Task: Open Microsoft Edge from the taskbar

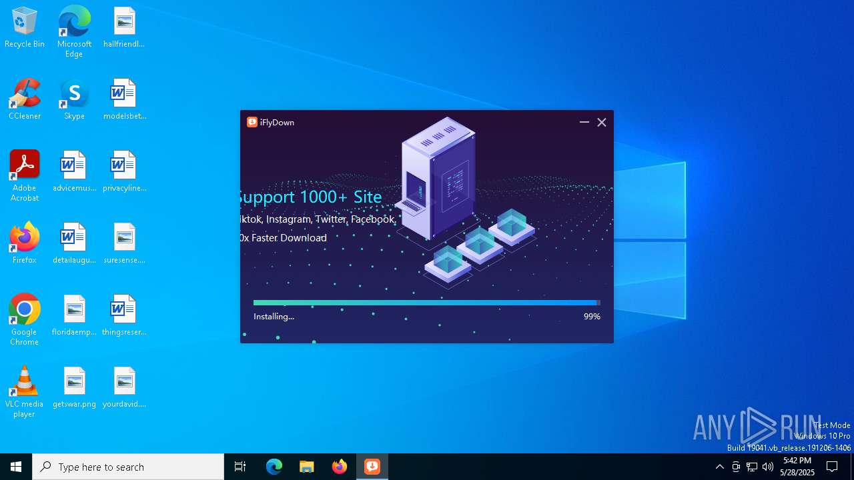Action: click(x=274, y=467)
